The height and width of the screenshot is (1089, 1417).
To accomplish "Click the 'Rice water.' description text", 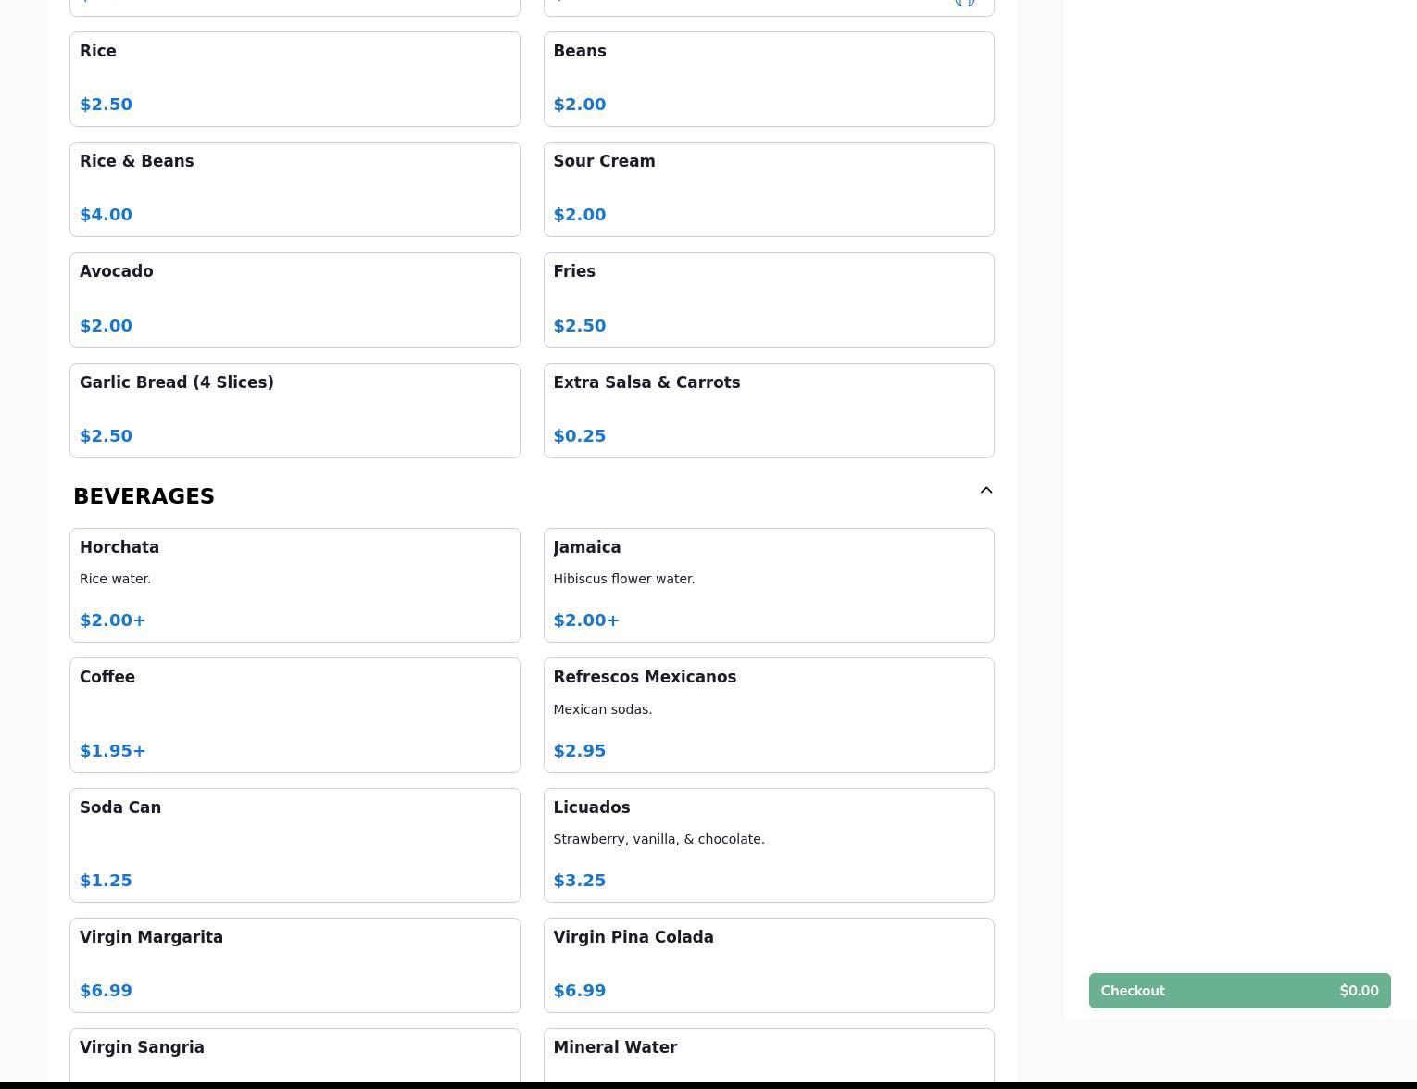I will (x=115, y=579).
